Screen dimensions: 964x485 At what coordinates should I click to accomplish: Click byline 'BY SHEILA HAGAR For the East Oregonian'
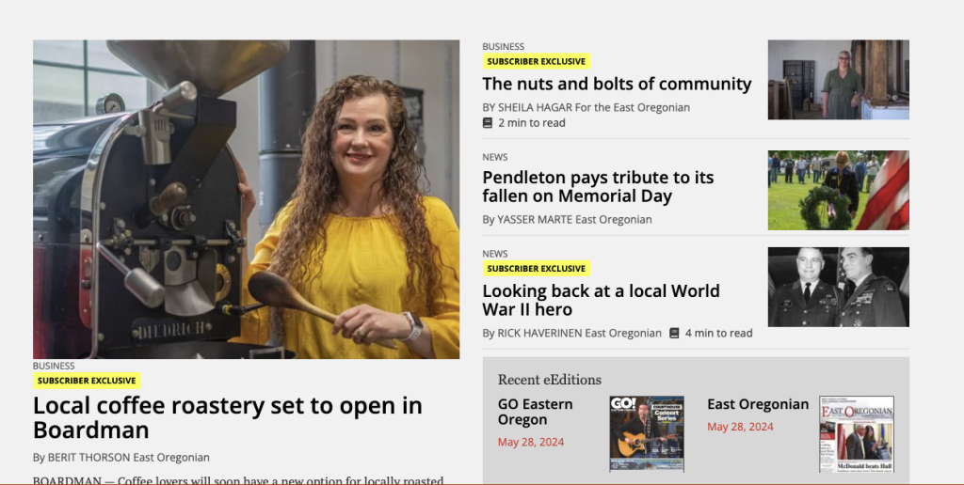click(x=586, y=107)
